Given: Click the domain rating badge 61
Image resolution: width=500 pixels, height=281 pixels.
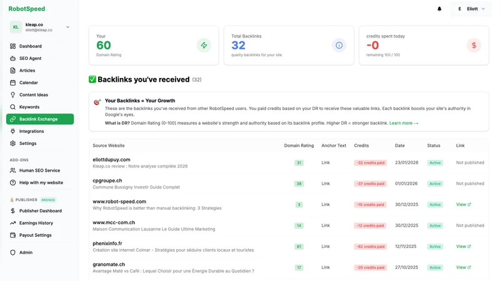Looking at the screenshot, I should click(x=299, y=247).
